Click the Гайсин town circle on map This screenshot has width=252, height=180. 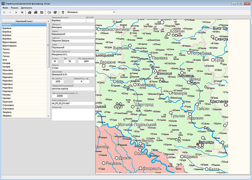click(x=197, y=104)
